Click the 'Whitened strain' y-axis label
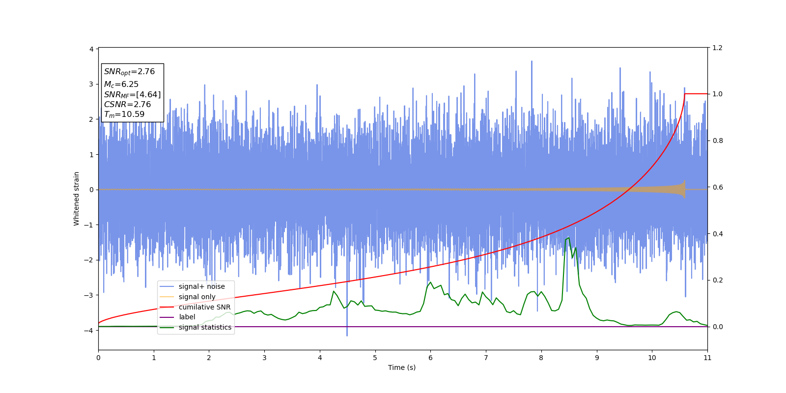 (x=77, y=198)
